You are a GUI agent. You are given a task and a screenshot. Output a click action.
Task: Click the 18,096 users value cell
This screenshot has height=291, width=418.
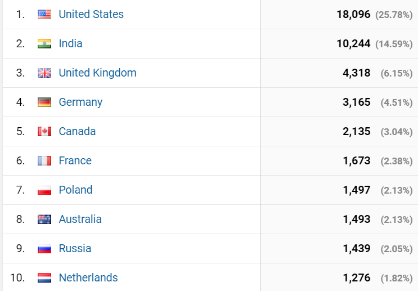click(353, 15)
